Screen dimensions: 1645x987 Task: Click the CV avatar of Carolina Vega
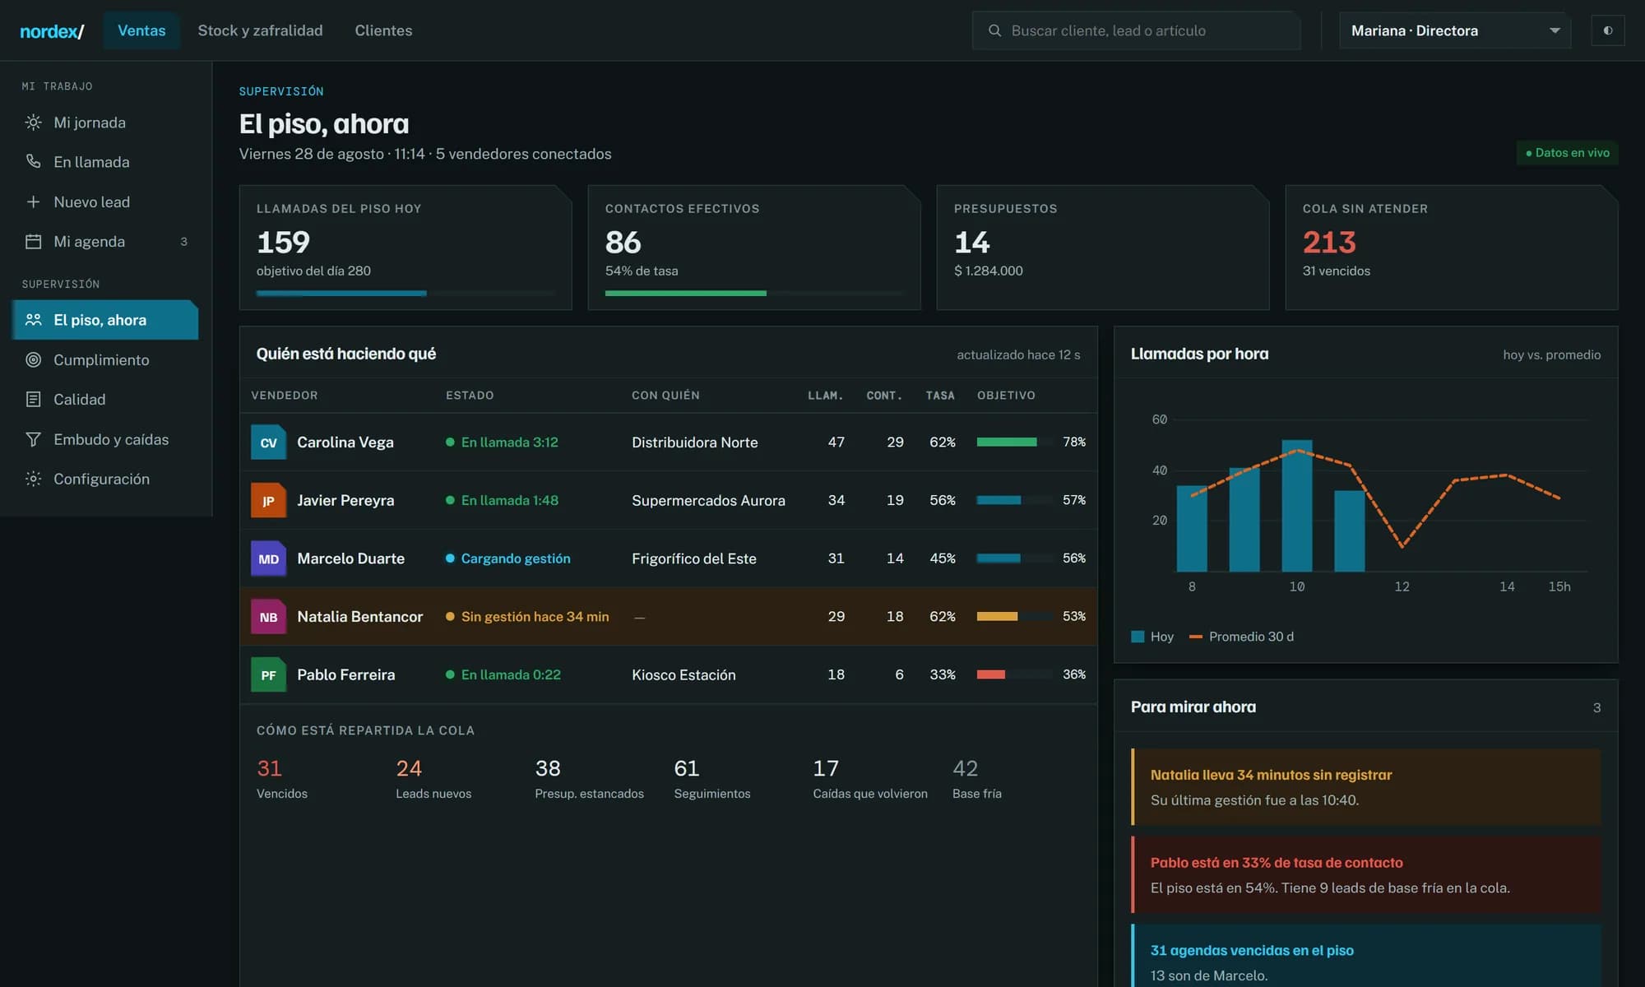pyautogui.click(x=268, y=443)
